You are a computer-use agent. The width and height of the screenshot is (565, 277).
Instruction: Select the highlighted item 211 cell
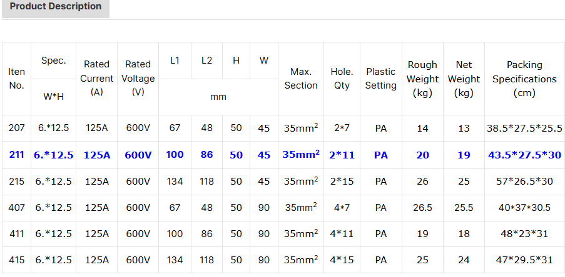pyautogui.click(x=17, y=155)
